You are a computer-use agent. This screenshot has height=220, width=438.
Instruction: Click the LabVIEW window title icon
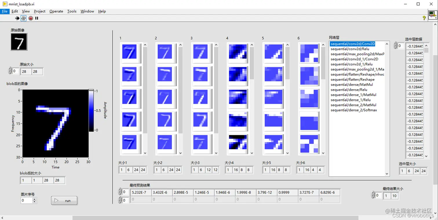point(5,4)
